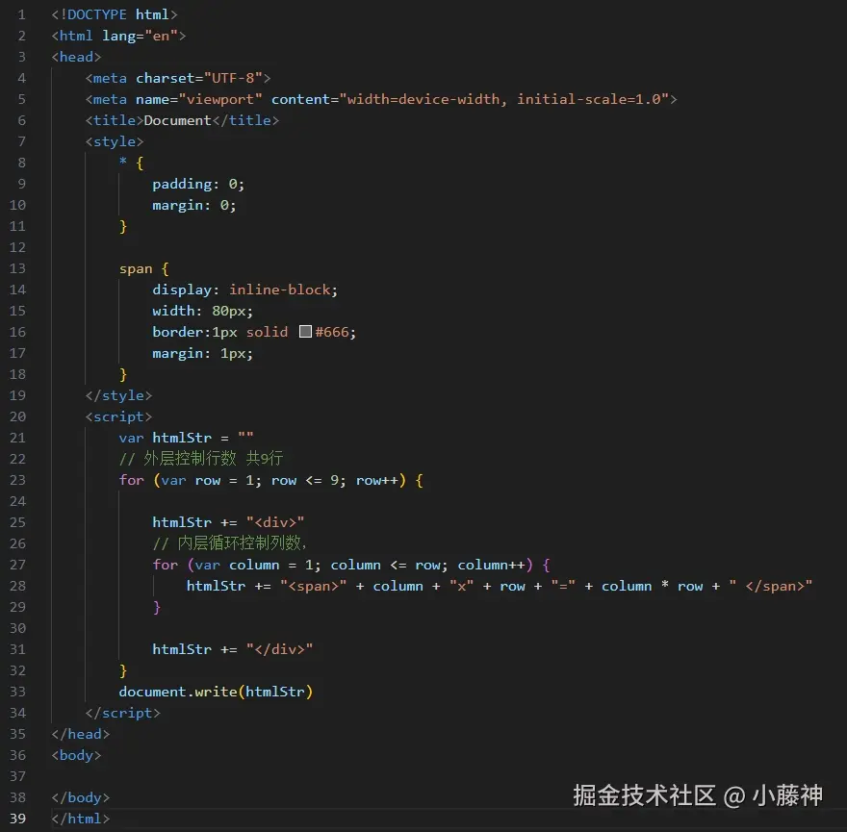Click the opening script tag on line 20

tap(118, 416)
